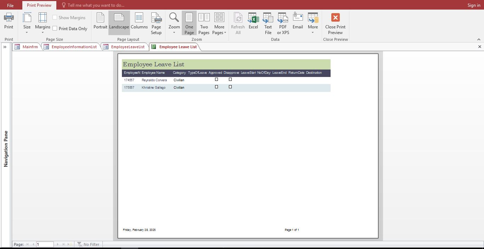This screenshot has width=484, height=249.
Task: Export the report to Excel
Action: (253, 21)
